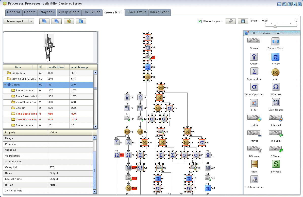
Task: Select red View Stream Source row ID 5
Action: (48, 120)
